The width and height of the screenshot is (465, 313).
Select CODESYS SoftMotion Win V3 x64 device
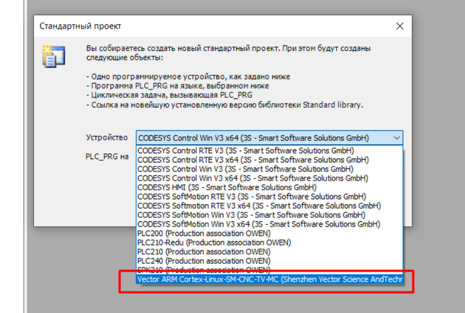(x=269, y=224)
